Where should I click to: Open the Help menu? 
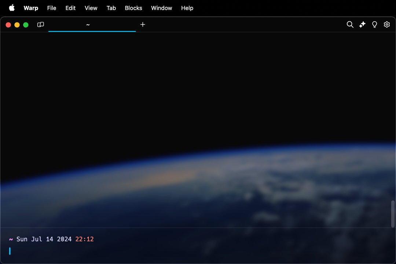tap(187, 8)
